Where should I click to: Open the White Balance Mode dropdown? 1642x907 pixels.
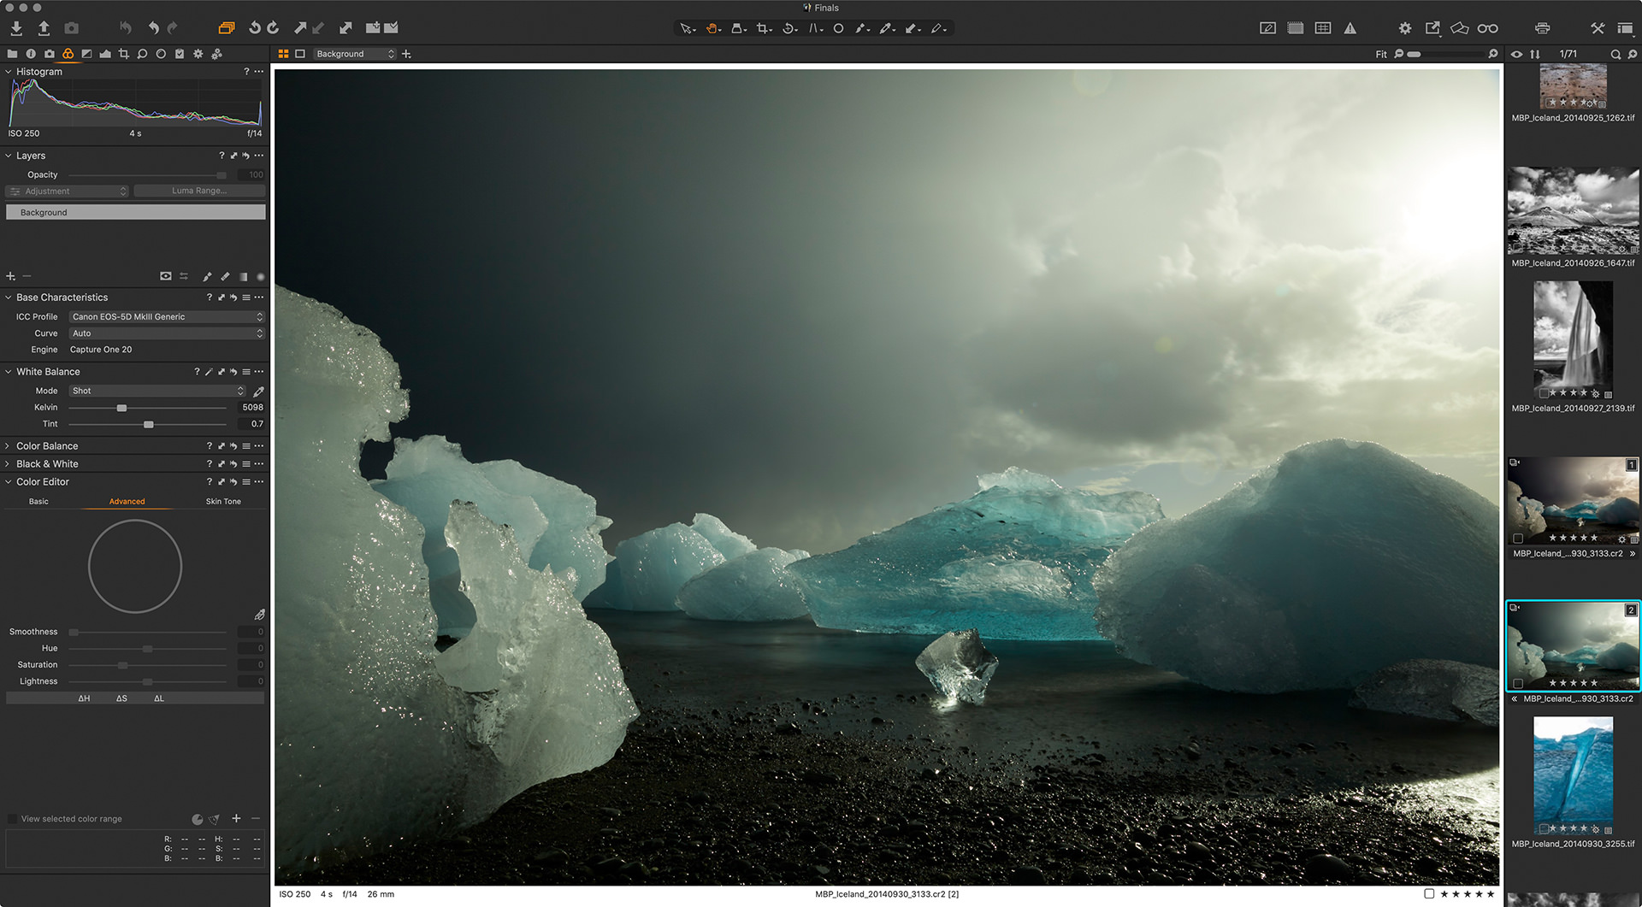157,391
